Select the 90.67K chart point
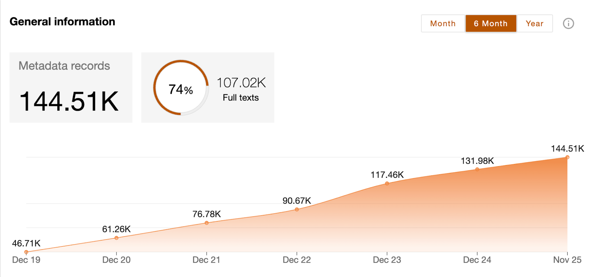592x277 pixels. [297, 209]
